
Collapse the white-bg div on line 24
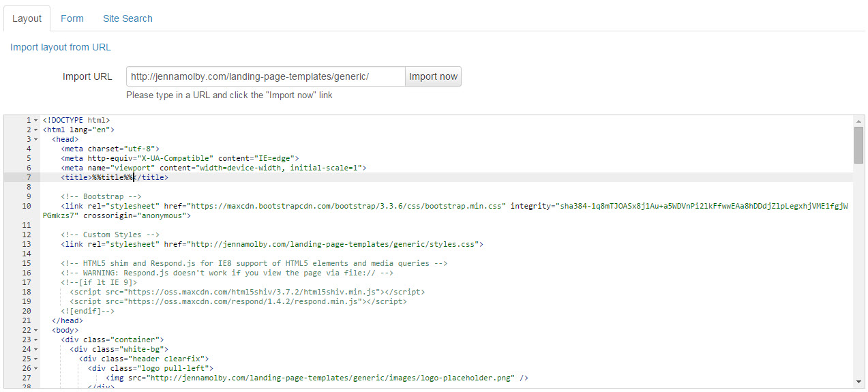pos(35,349)
